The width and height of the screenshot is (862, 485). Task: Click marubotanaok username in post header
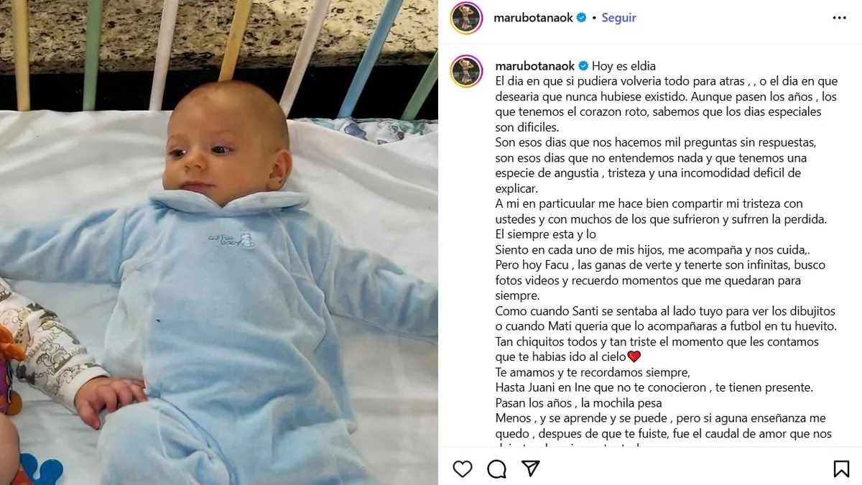[x=533, y=18]
